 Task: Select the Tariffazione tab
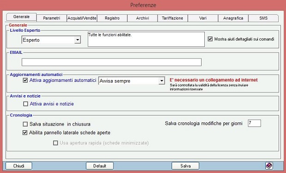point(173,18)
